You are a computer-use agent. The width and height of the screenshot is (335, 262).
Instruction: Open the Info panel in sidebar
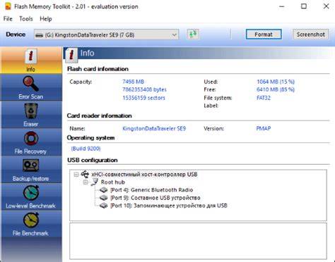(x=31, y=60)
